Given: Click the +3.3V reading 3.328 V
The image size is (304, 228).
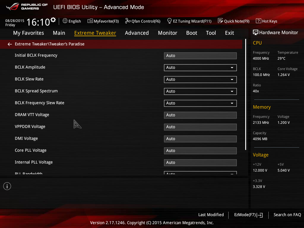Looking at the screenshot, I should coord(259,187).
